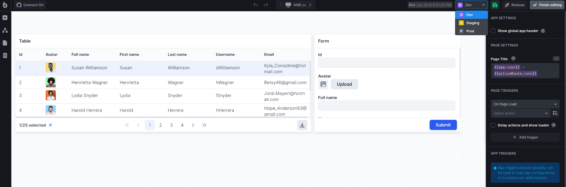Screen dimensions: 566x187
Task: Click the app logo in top-left corner
Action: tap(5, 5)
